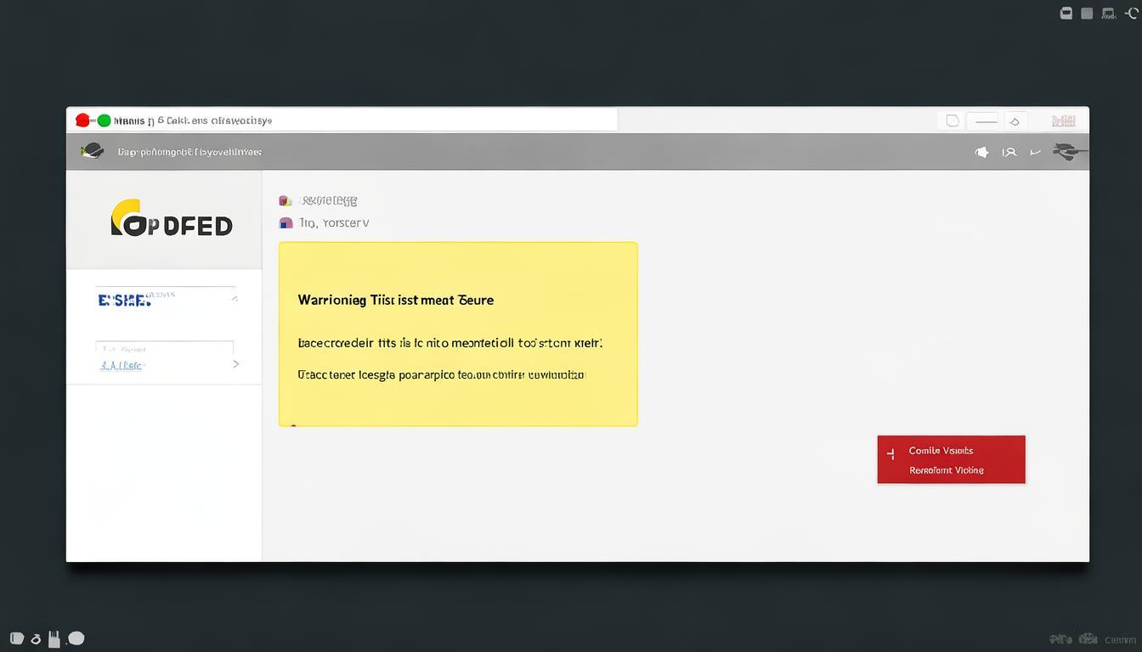The width and height of the screenshot is (1142, 652).
Task: Click the checkmark icon in the gray toolbar
Action: pos(1035,153)
